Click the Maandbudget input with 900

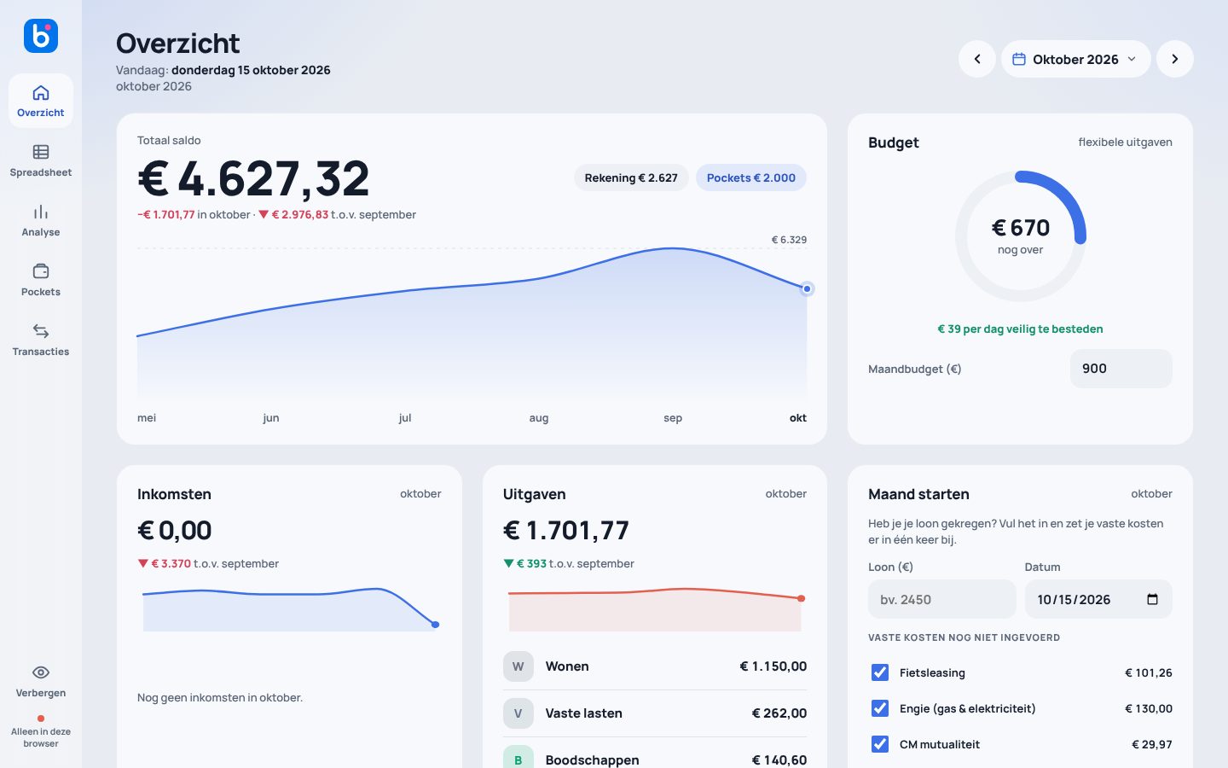click(1121, 369)
